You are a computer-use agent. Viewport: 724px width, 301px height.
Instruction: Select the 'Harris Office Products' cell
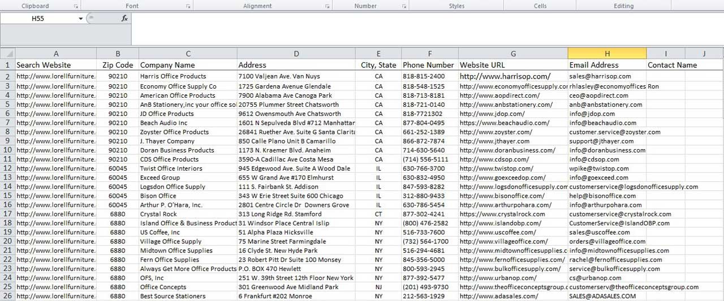(188, 76)
